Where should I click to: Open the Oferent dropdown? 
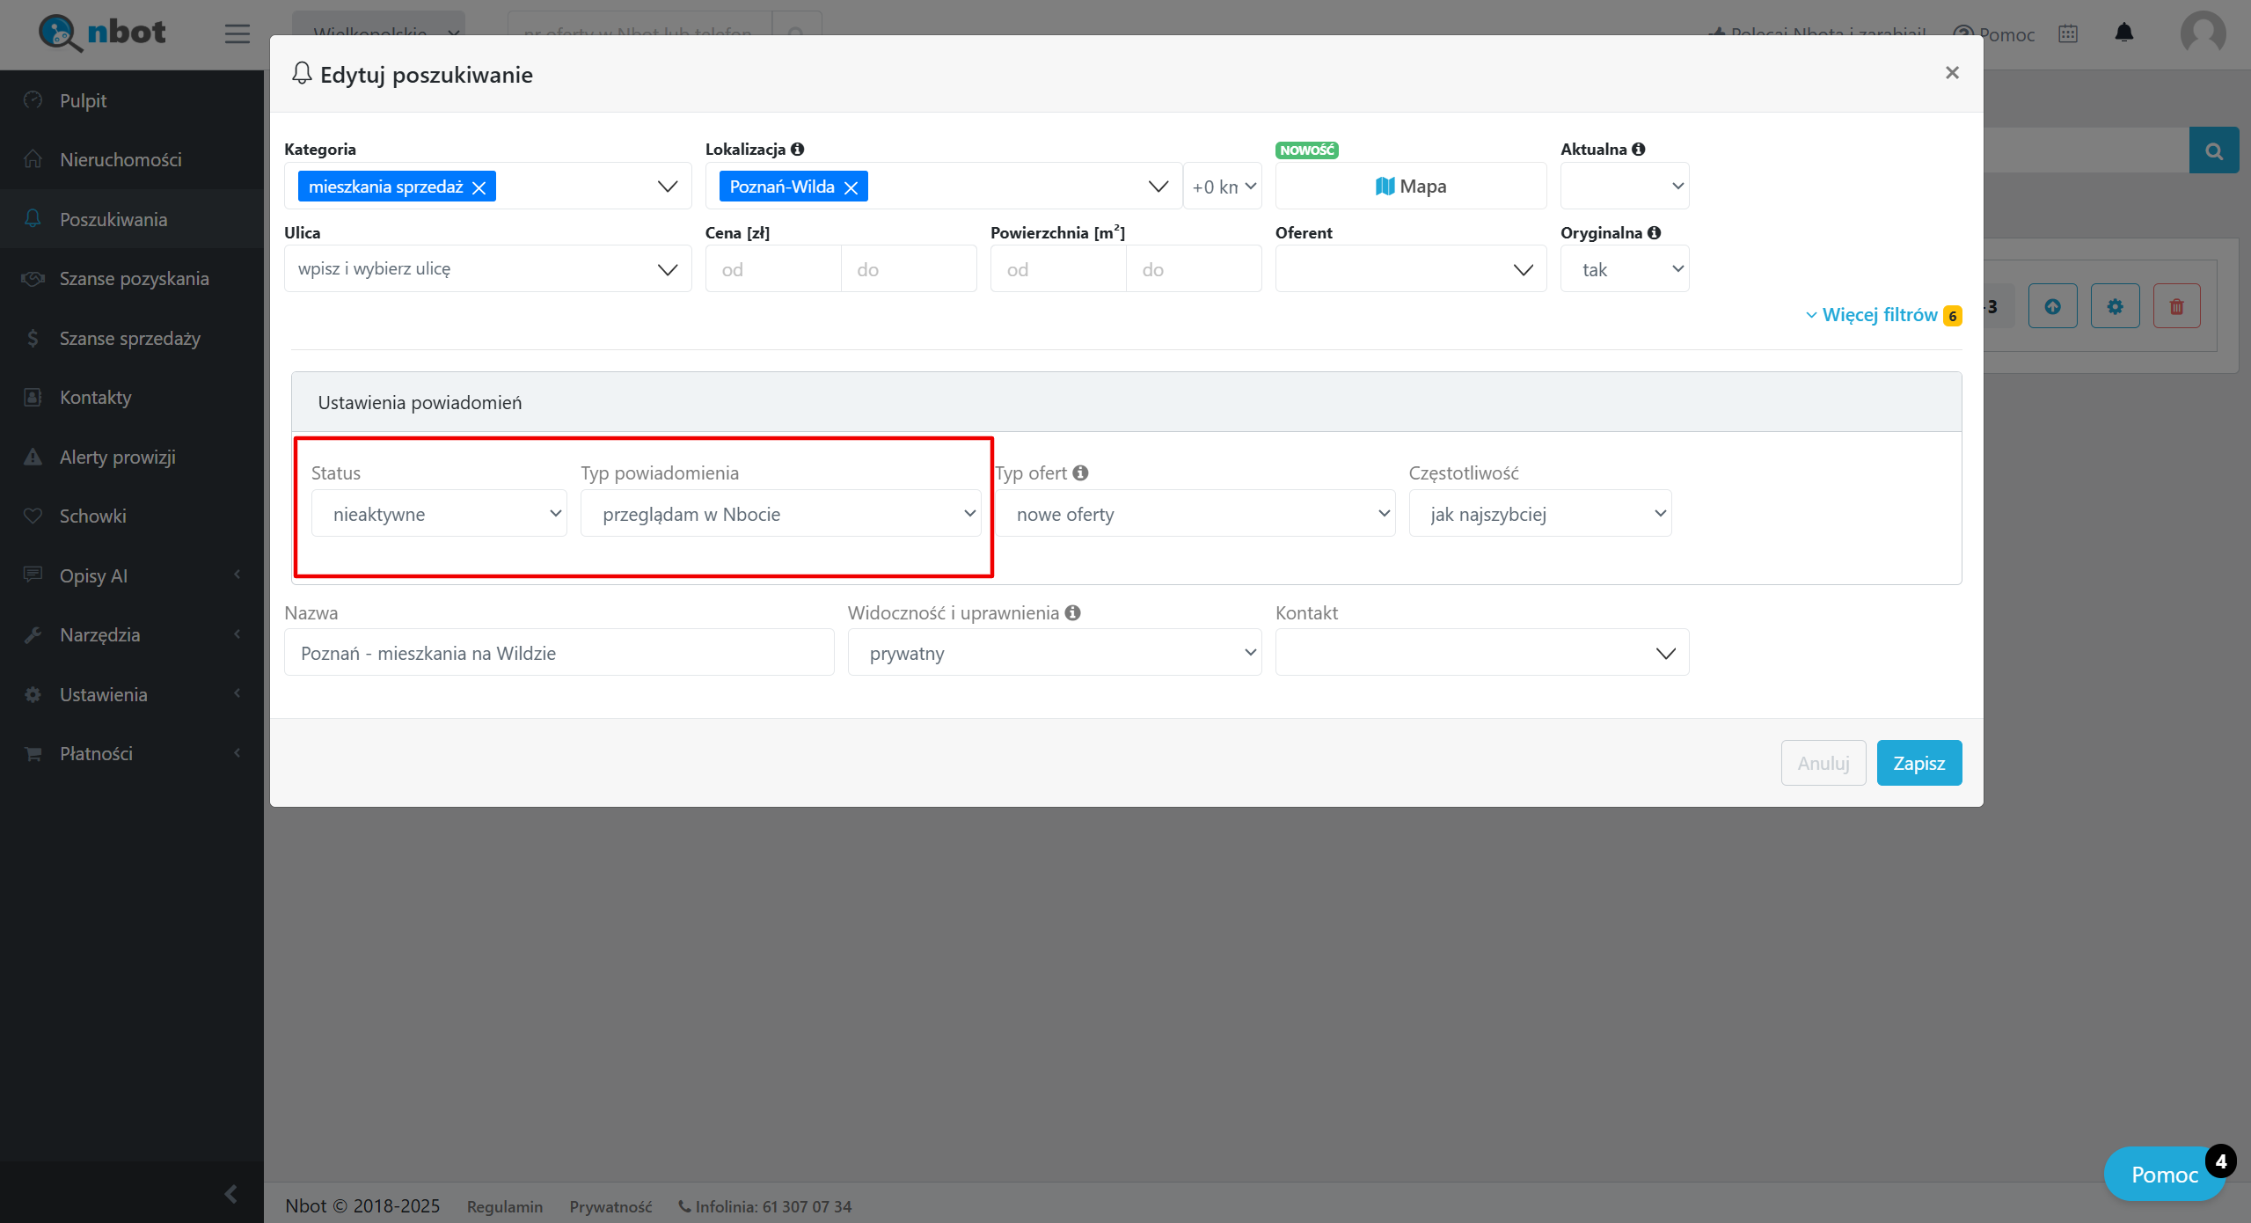(1410, 269)
